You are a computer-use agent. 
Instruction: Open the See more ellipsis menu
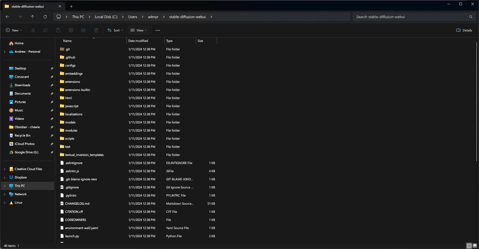(158, 30)
